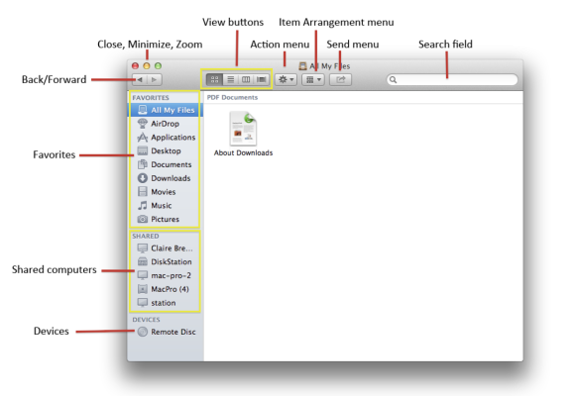Go back with the Back arrow
The image size is (575, 396).
(140, 79)
